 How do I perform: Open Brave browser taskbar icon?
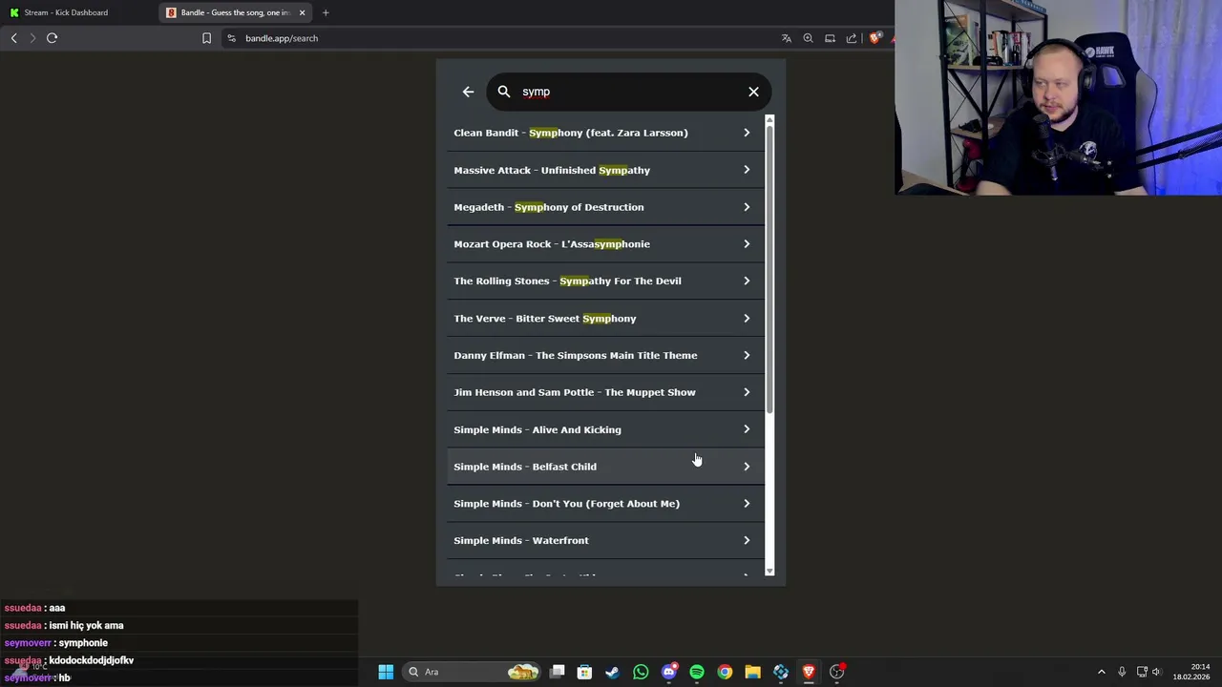(x=809, y=672)
